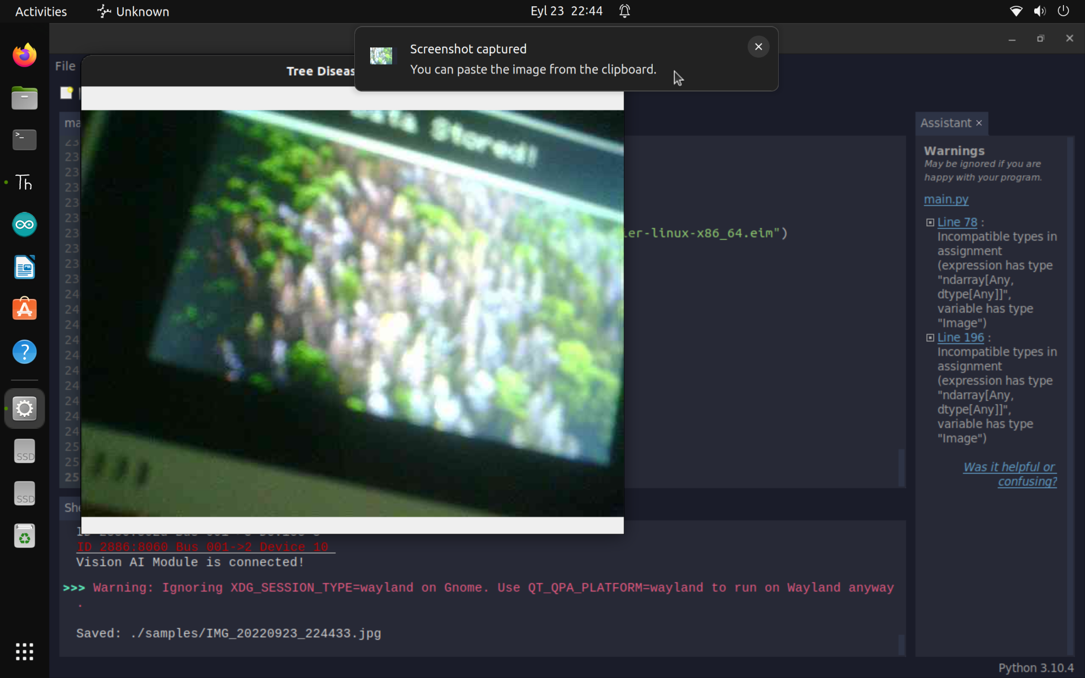Click the notification bell in top bar
Screen dimensions: 1085x678
[x=624, y=11]
